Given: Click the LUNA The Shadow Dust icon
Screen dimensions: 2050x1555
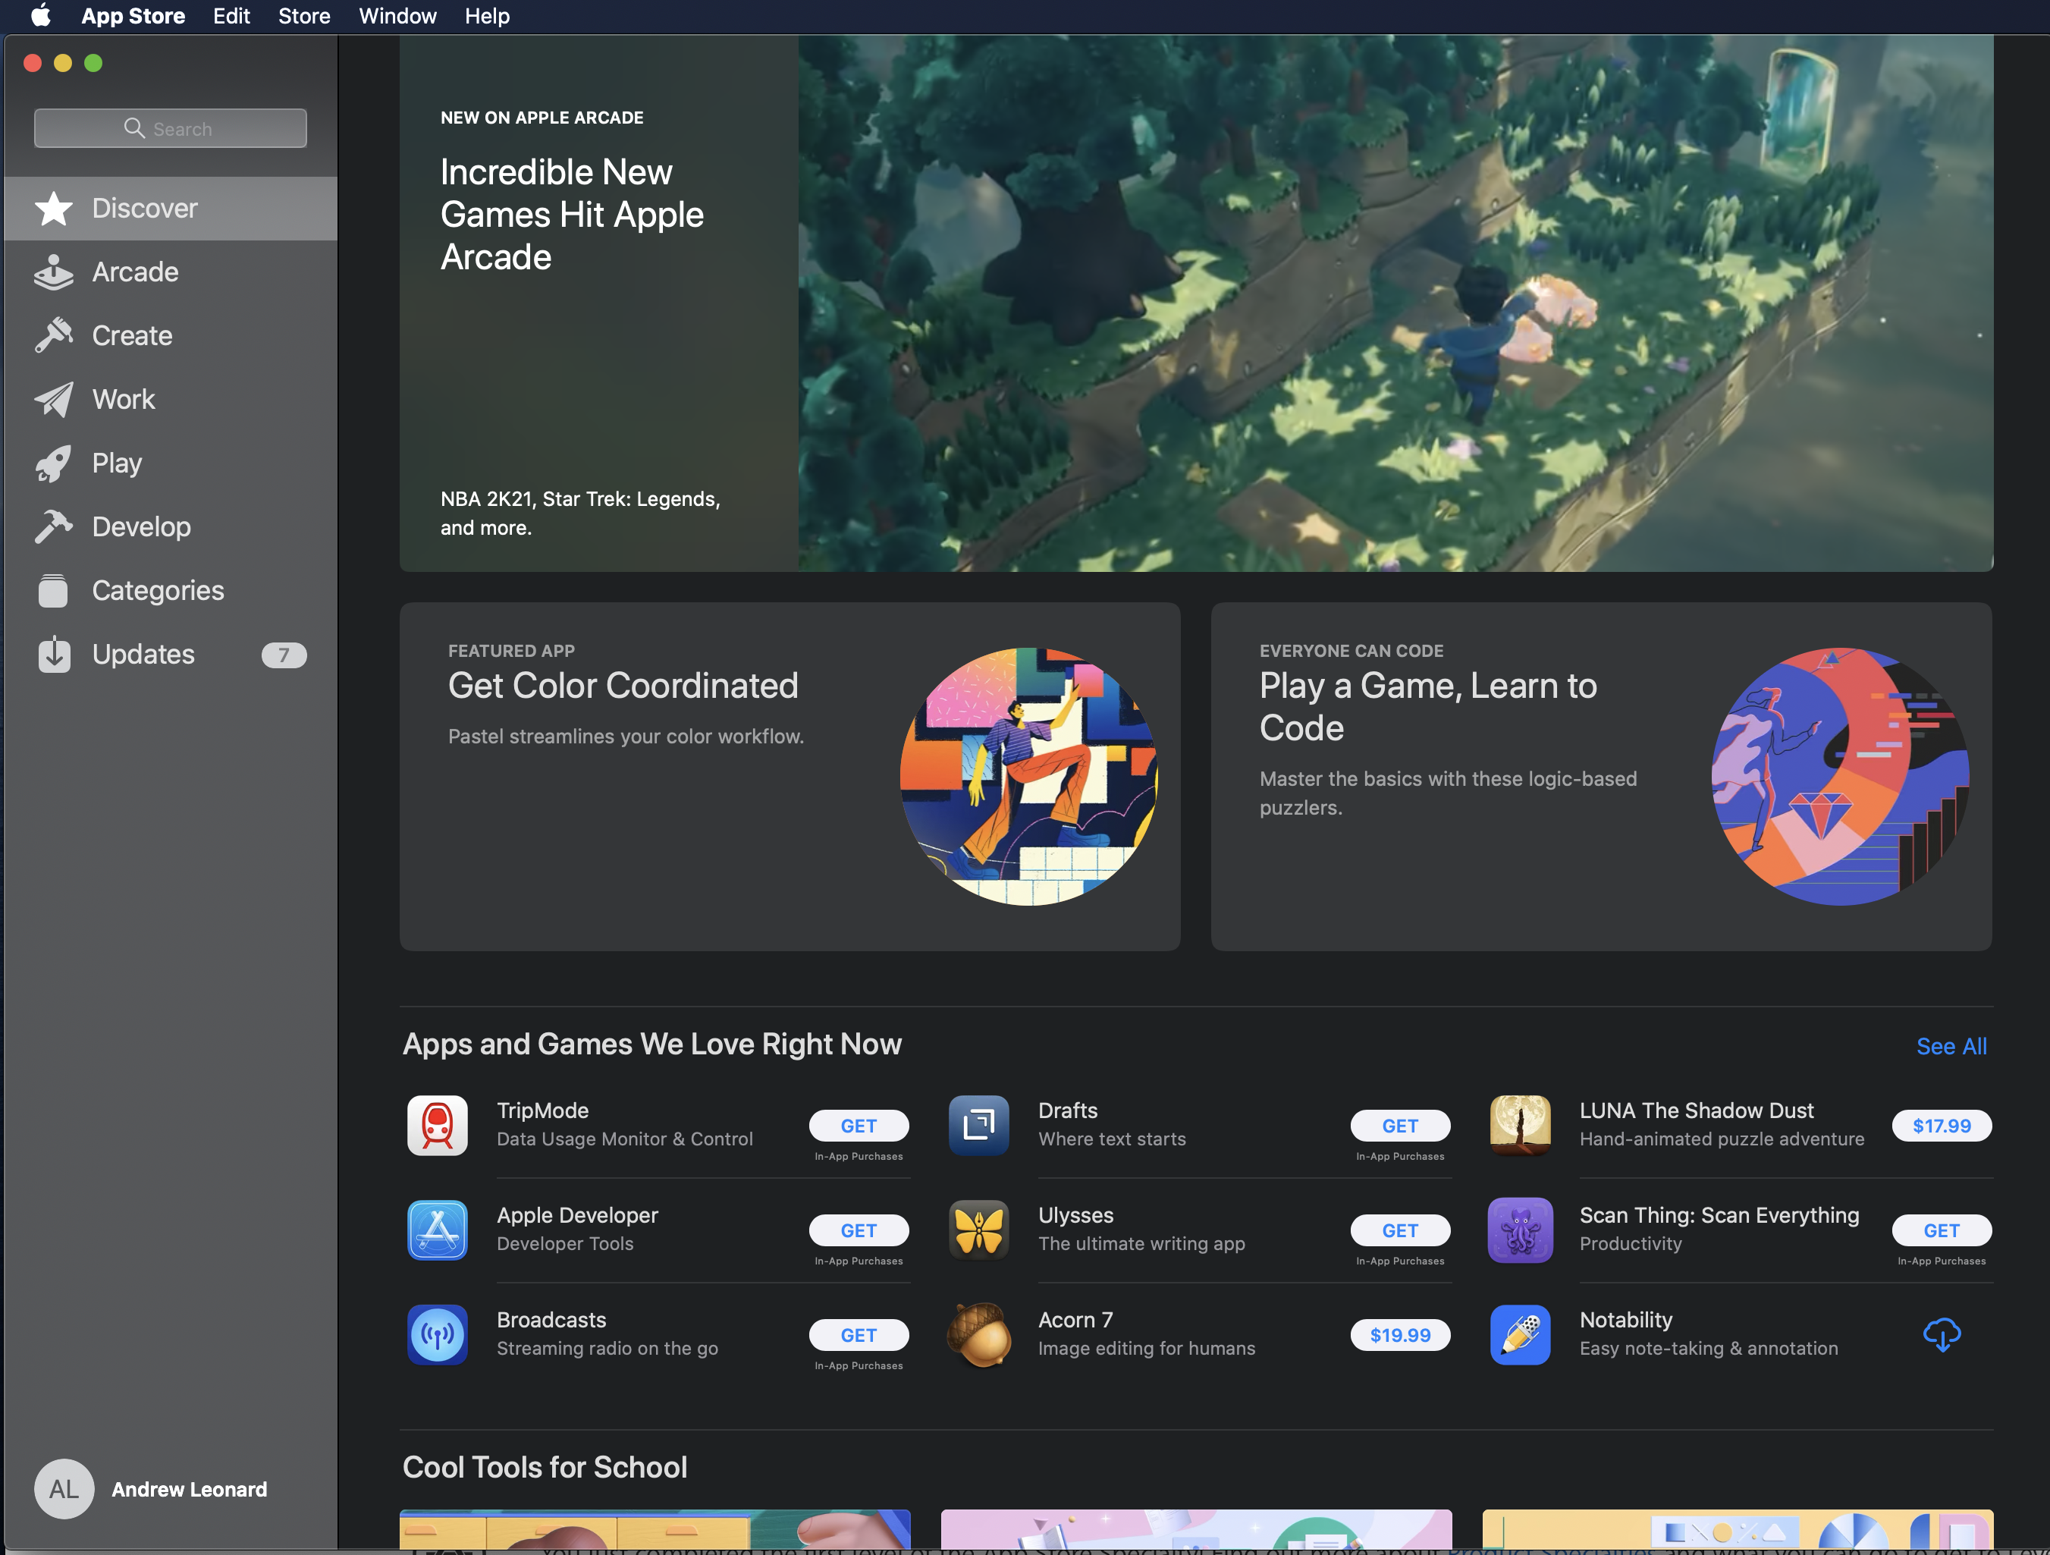Looking at the screenshot, I should tap(1520, 1125).
